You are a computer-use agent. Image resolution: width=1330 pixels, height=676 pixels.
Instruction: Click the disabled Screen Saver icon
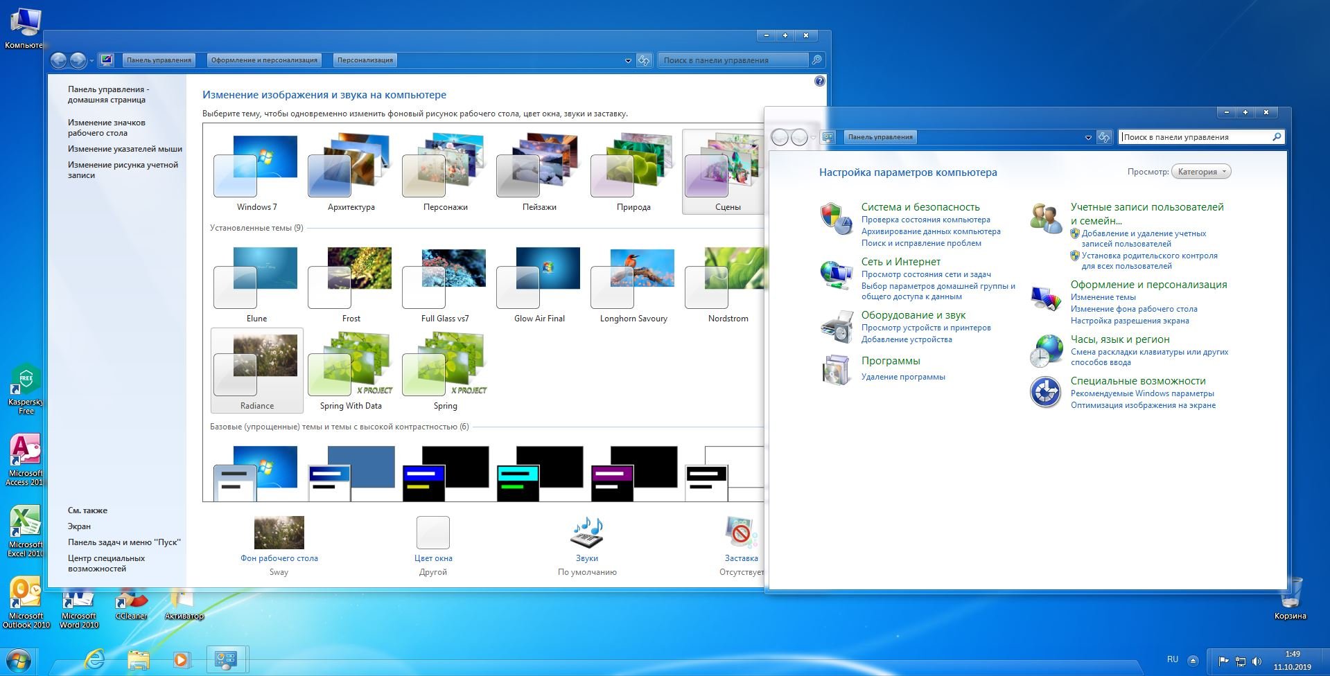click(x=741, y=533)
